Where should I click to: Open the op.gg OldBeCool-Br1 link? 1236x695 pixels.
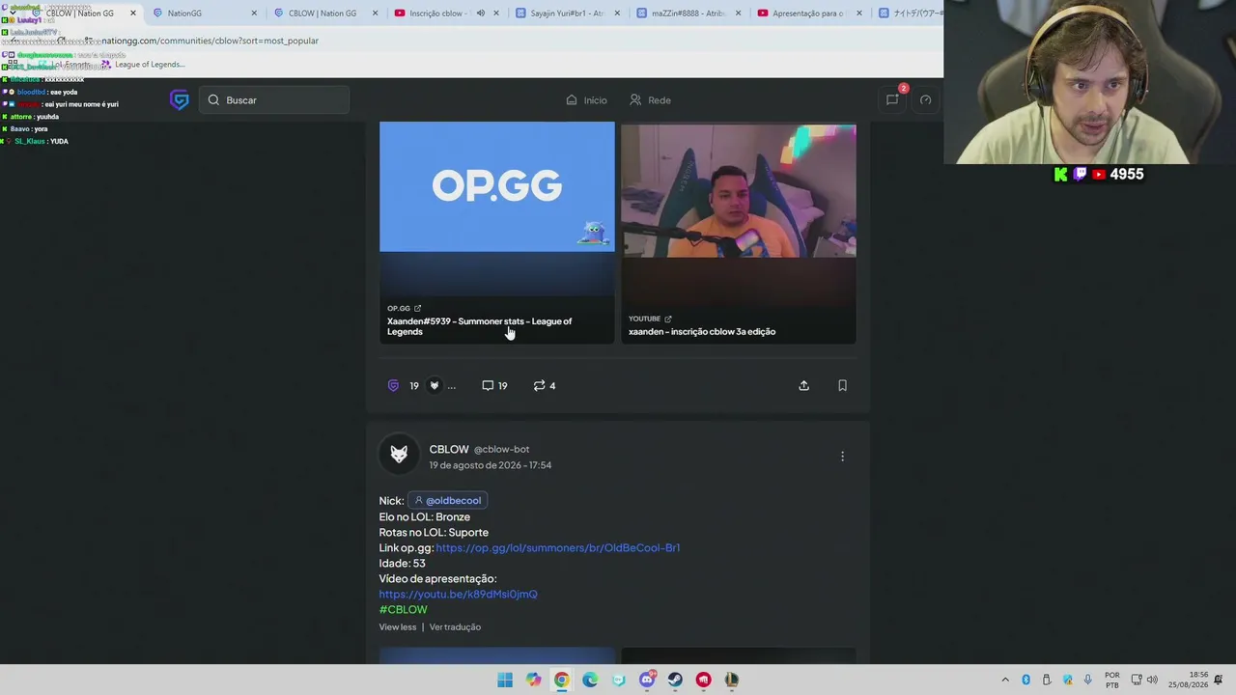coord(557,547)
